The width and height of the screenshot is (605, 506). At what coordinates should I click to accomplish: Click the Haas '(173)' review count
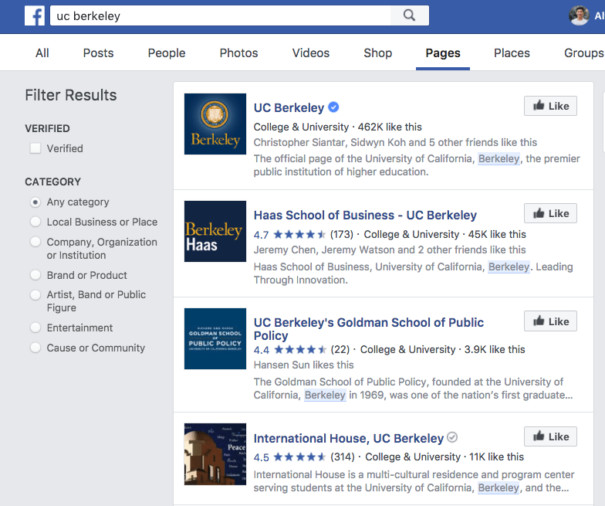(x=342, y=235)
